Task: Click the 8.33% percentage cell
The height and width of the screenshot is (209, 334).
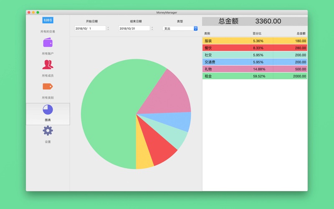Action: pyautogui.click(x=258, y=48)
